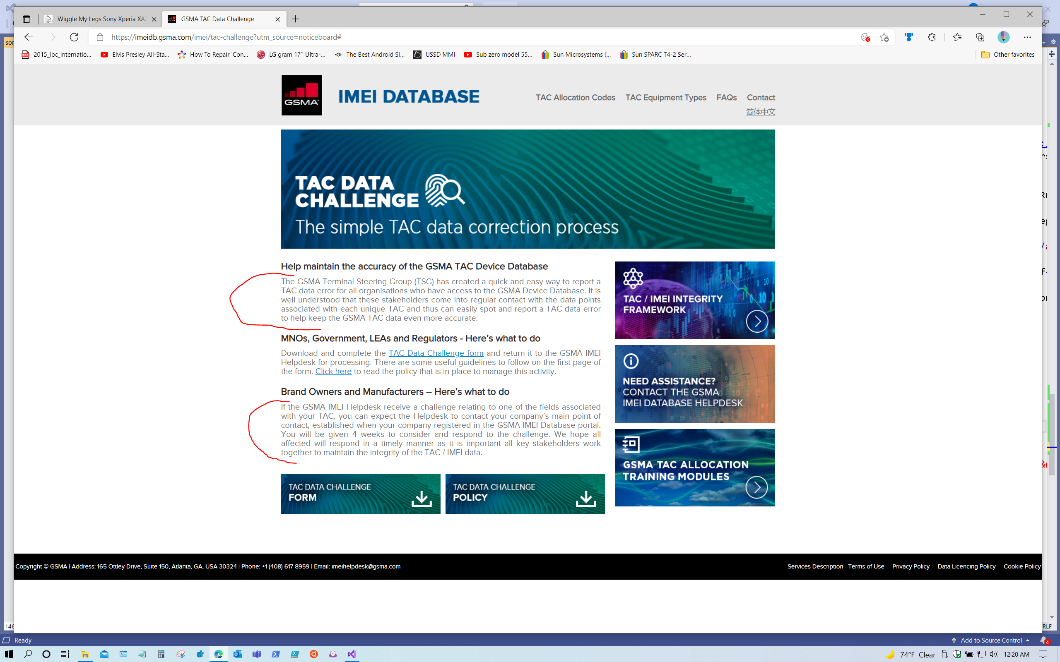Open the Privacy Policy footer link

coord(911,566)
